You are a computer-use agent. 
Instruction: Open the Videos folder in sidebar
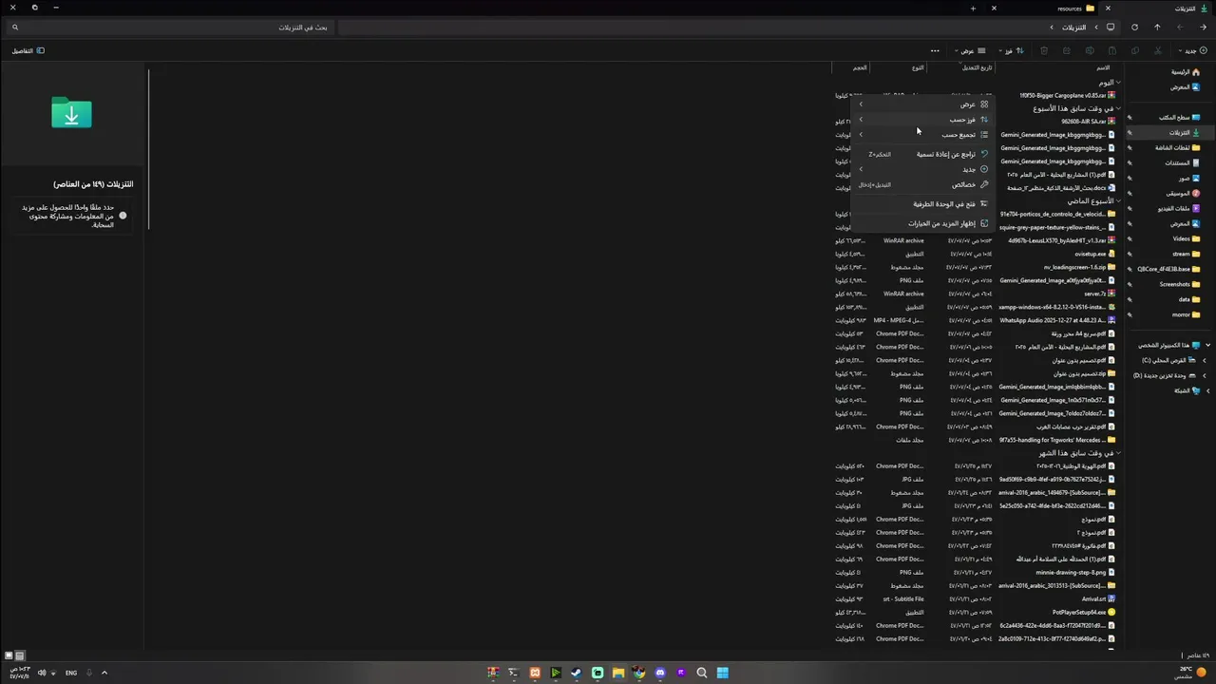[1186, 239]
